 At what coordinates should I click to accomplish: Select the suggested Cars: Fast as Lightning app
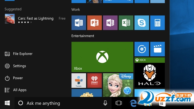tap(35, 19)
